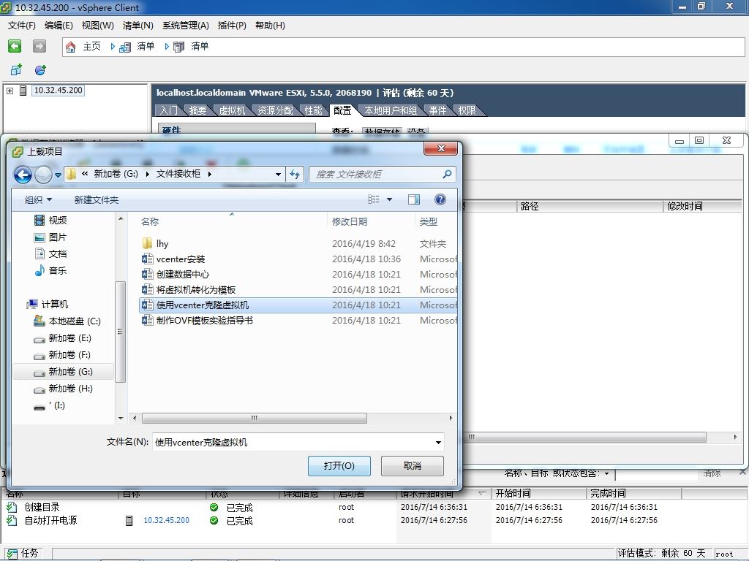Expand the 10.32.45.200 tree node
Viewport: 749px width, 561px height.
pyautogui.click(x=10, y=90)
